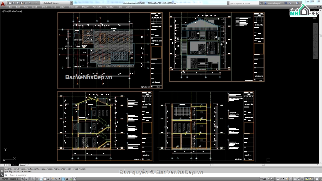Screen dimensions: 322x181
Task: Click the Undo arrow icon
Action: coord(30,3)
